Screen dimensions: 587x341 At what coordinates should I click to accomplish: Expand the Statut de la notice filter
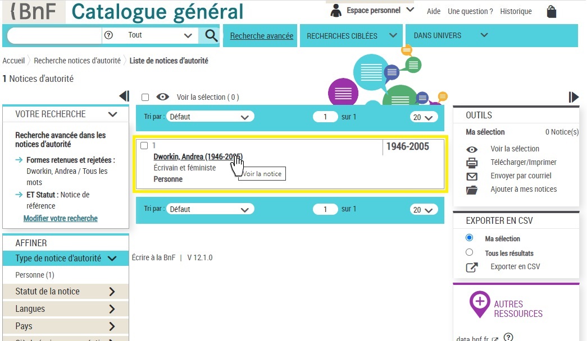point(66,292)
